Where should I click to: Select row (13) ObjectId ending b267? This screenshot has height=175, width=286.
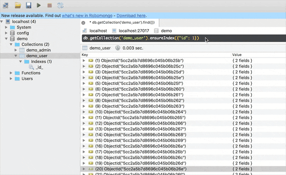point(141,129)
